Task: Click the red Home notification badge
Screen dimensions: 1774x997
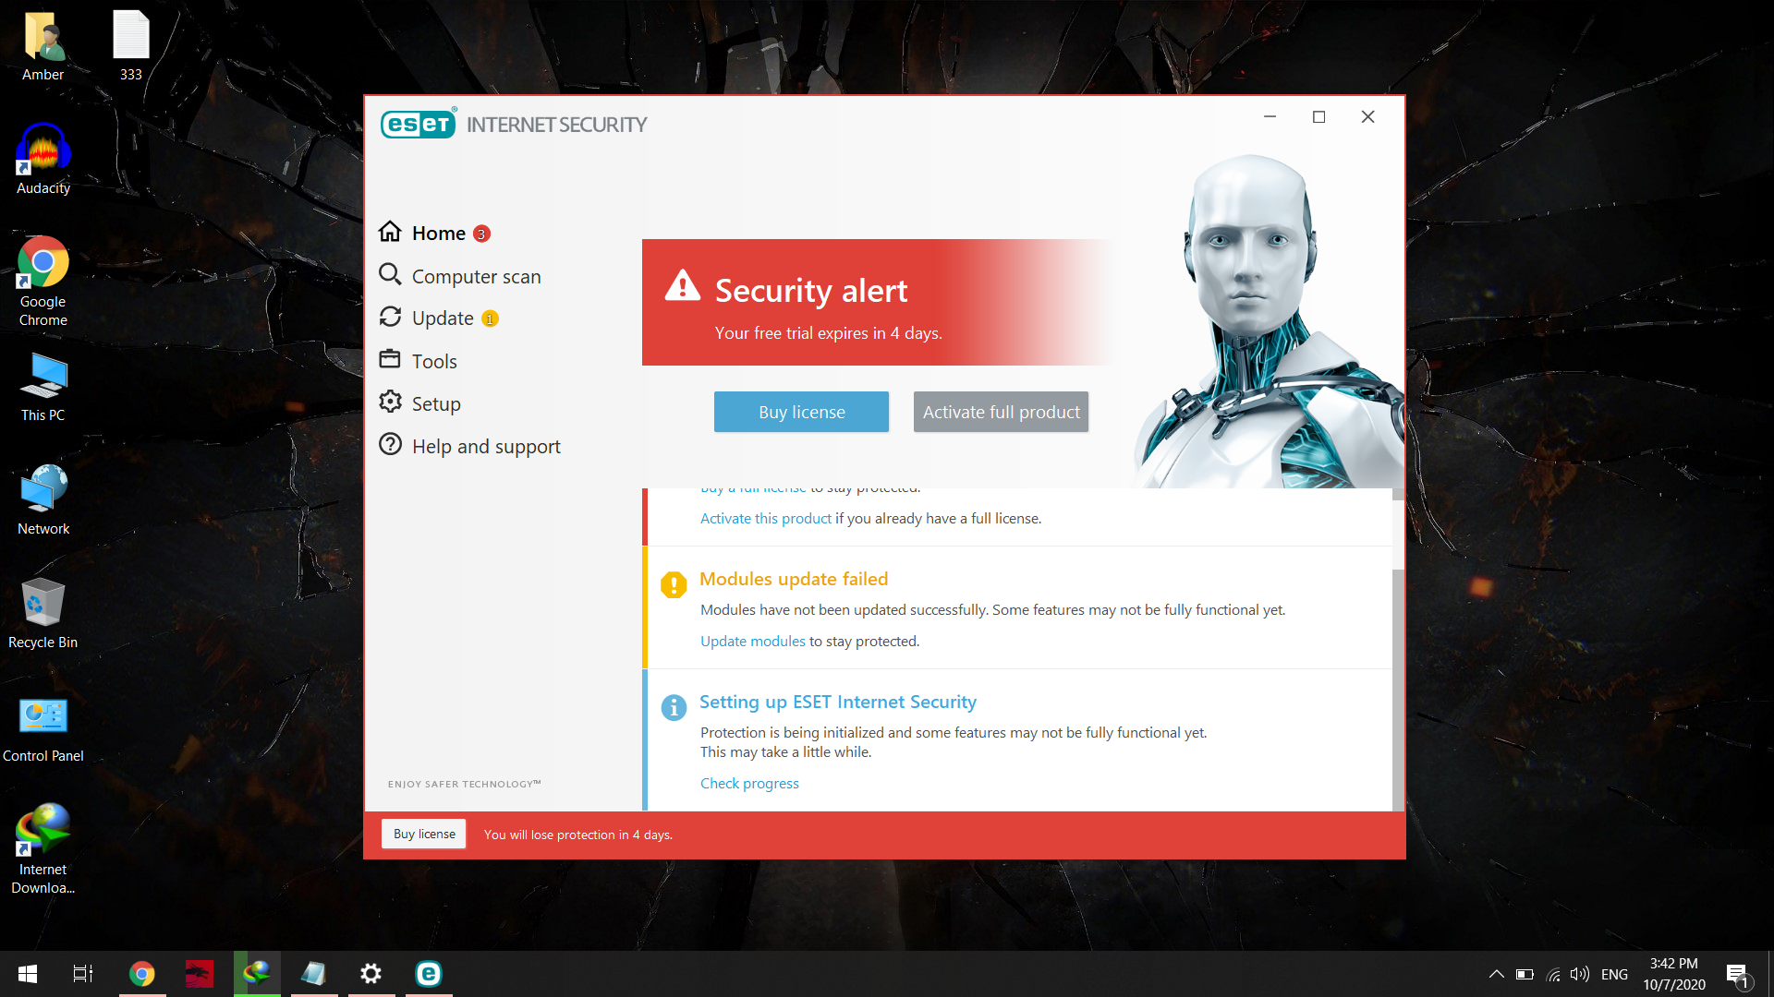Action: (x=481, y=234)
